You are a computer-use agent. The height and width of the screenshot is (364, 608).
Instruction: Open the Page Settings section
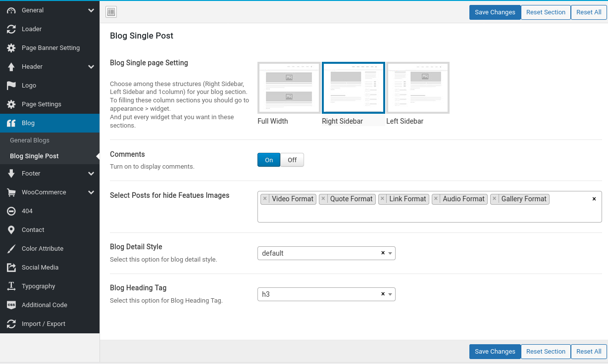coord(50,104)
